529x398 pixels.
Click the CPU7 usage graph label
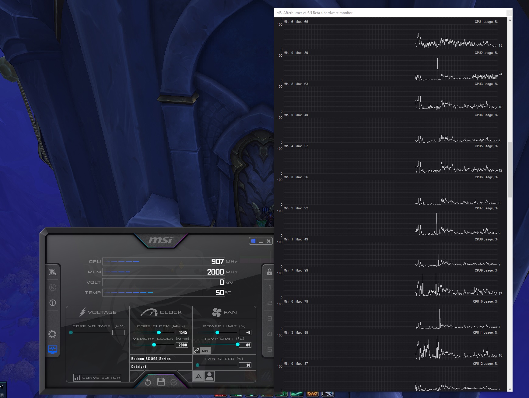point(486,208)
